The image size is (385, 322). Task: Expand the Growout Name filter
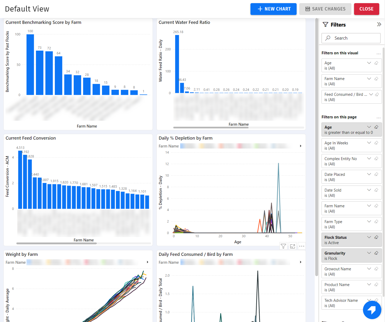[369, 269]
